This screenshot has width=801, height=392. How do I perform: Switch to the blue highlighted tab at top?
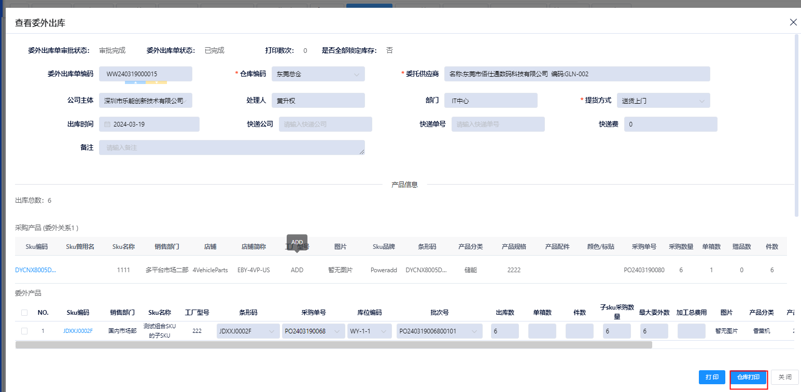pyautogui.click(x=369, y=5)
